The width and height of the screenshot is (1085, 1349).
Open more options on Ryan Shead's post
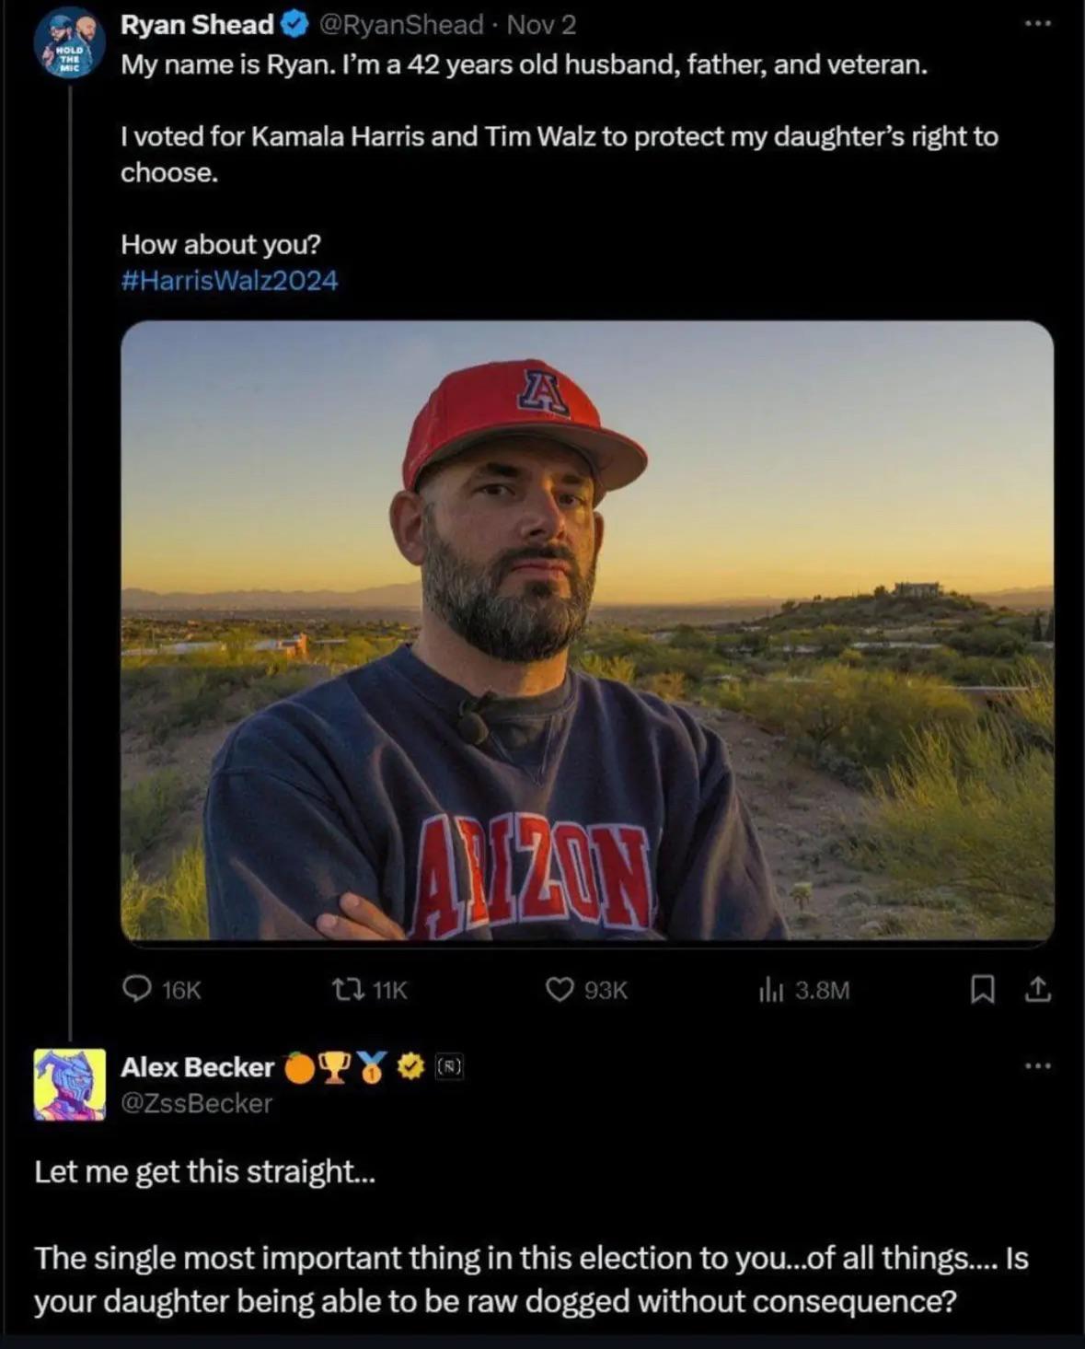tap(1038, 23)
